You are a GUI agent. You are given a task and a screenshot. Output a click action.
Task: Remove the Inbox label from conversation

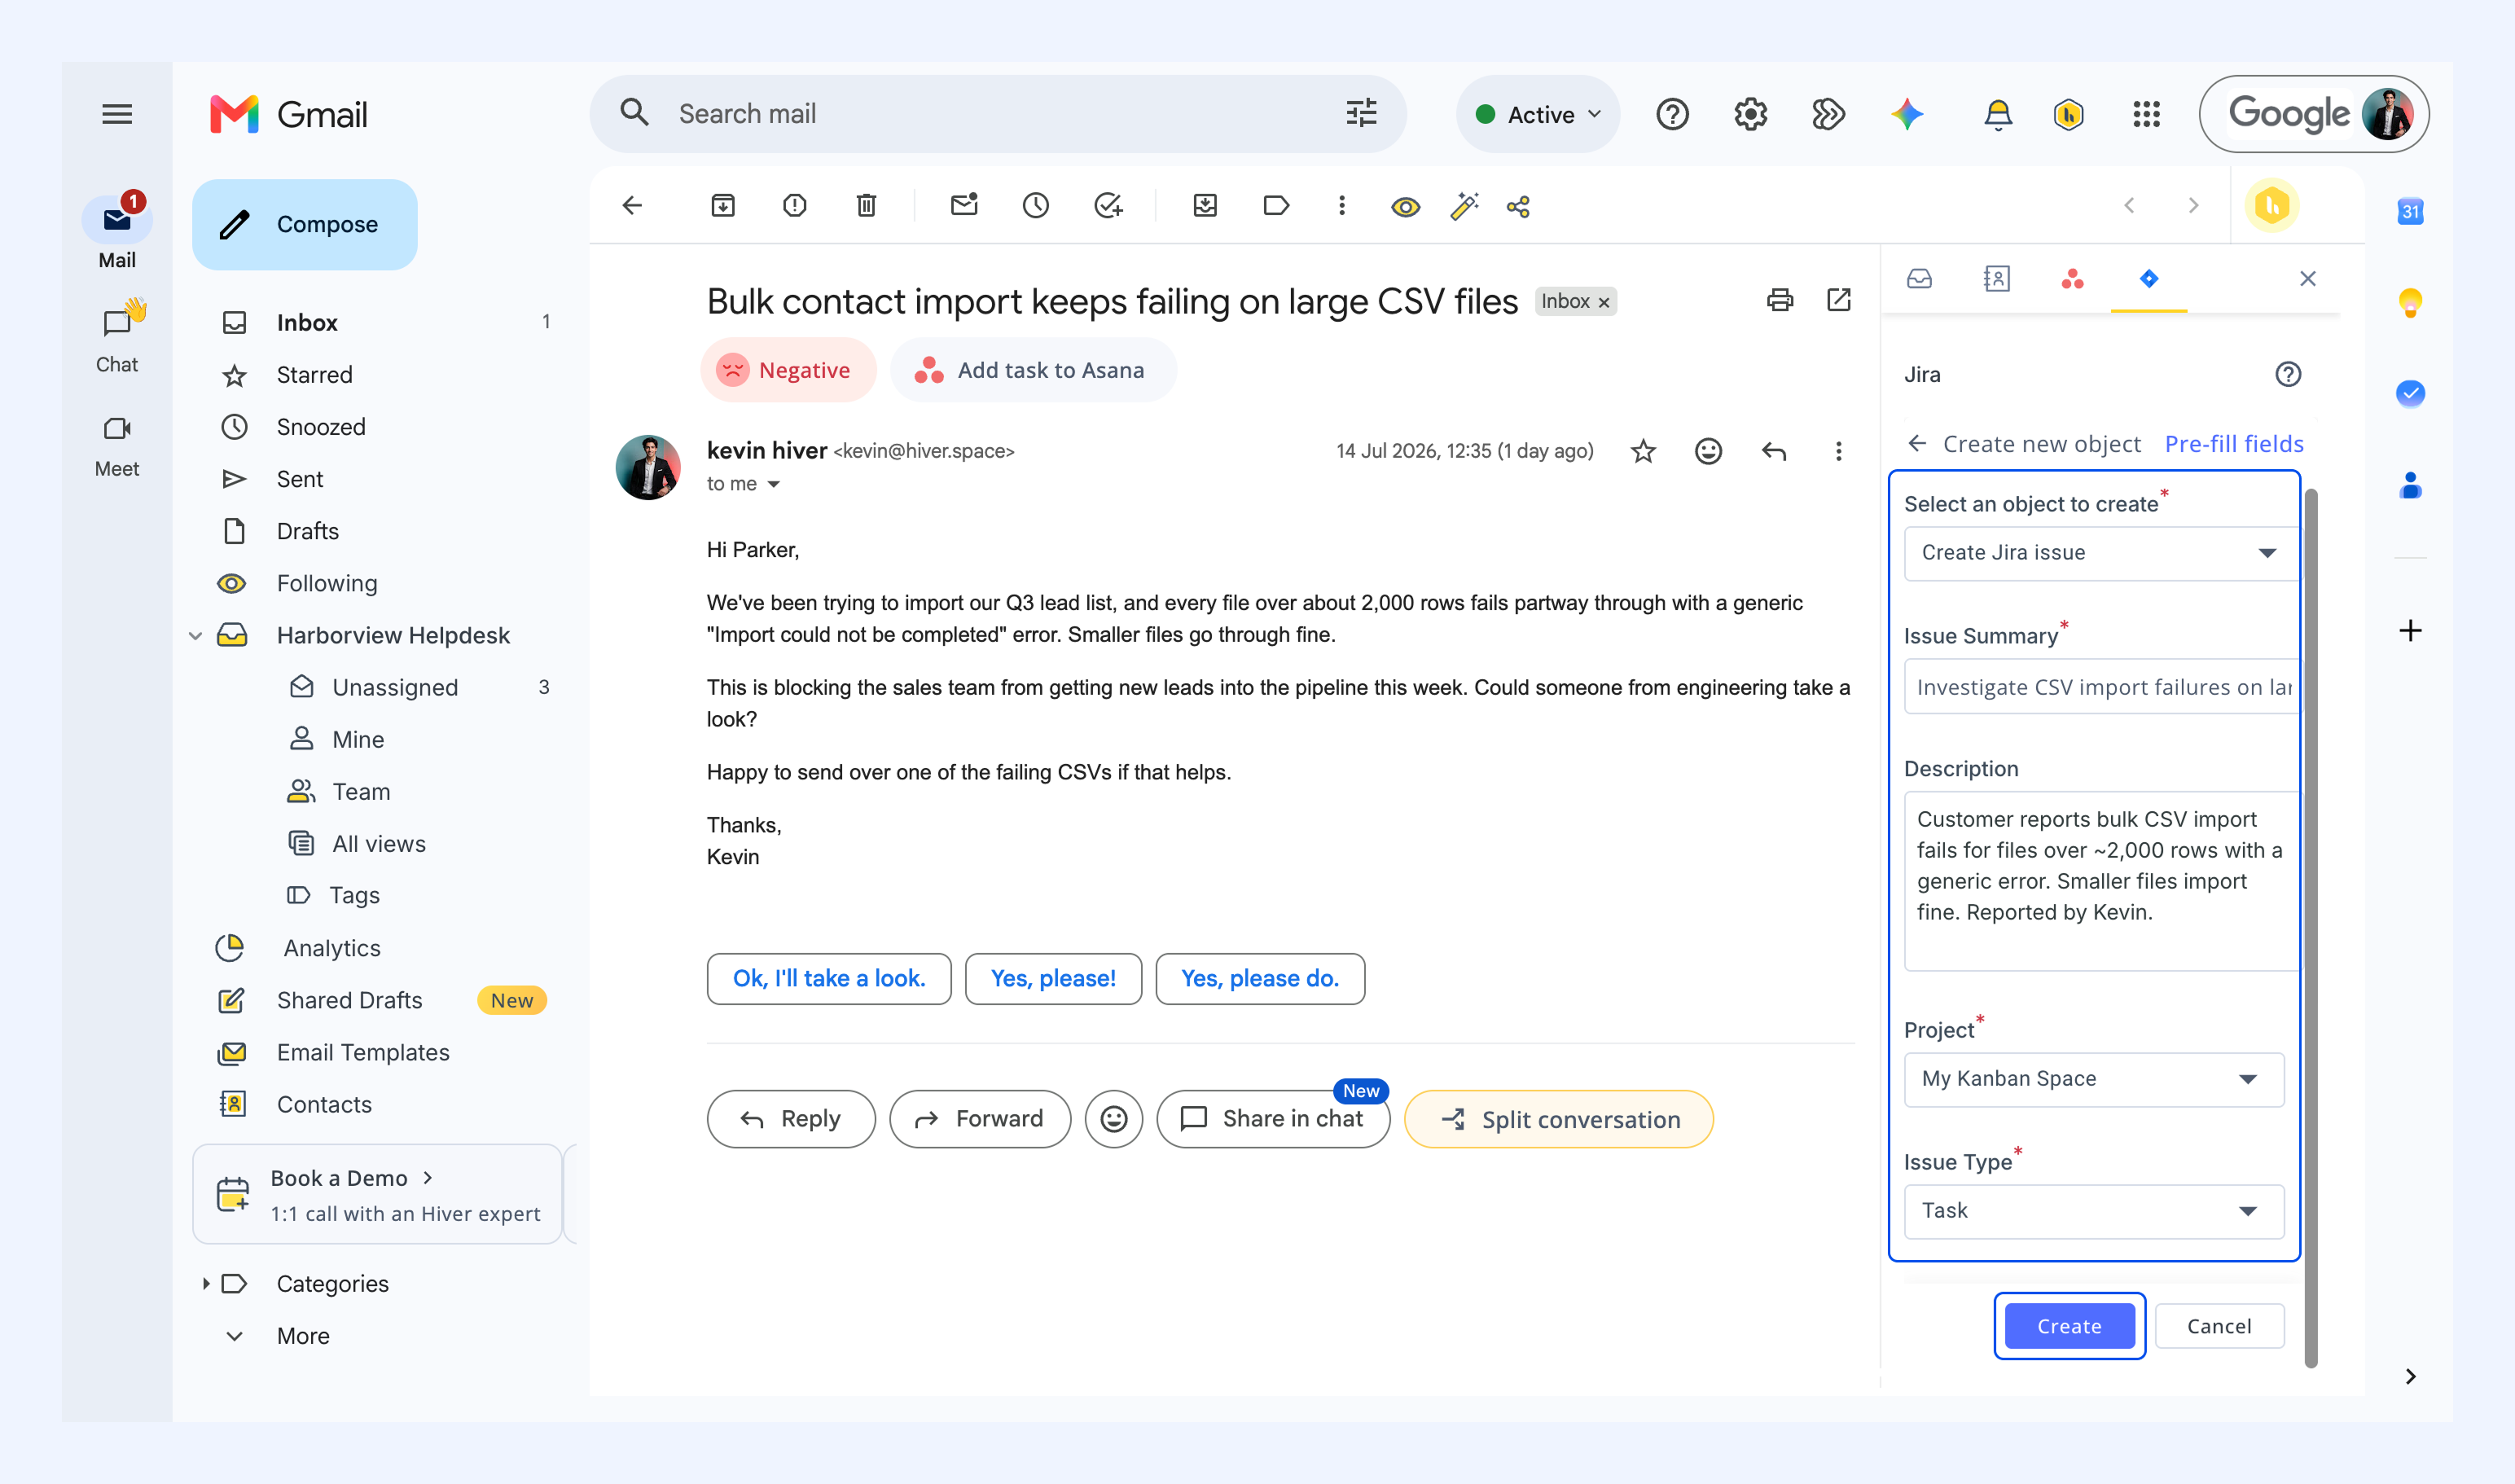[1604, 302]
